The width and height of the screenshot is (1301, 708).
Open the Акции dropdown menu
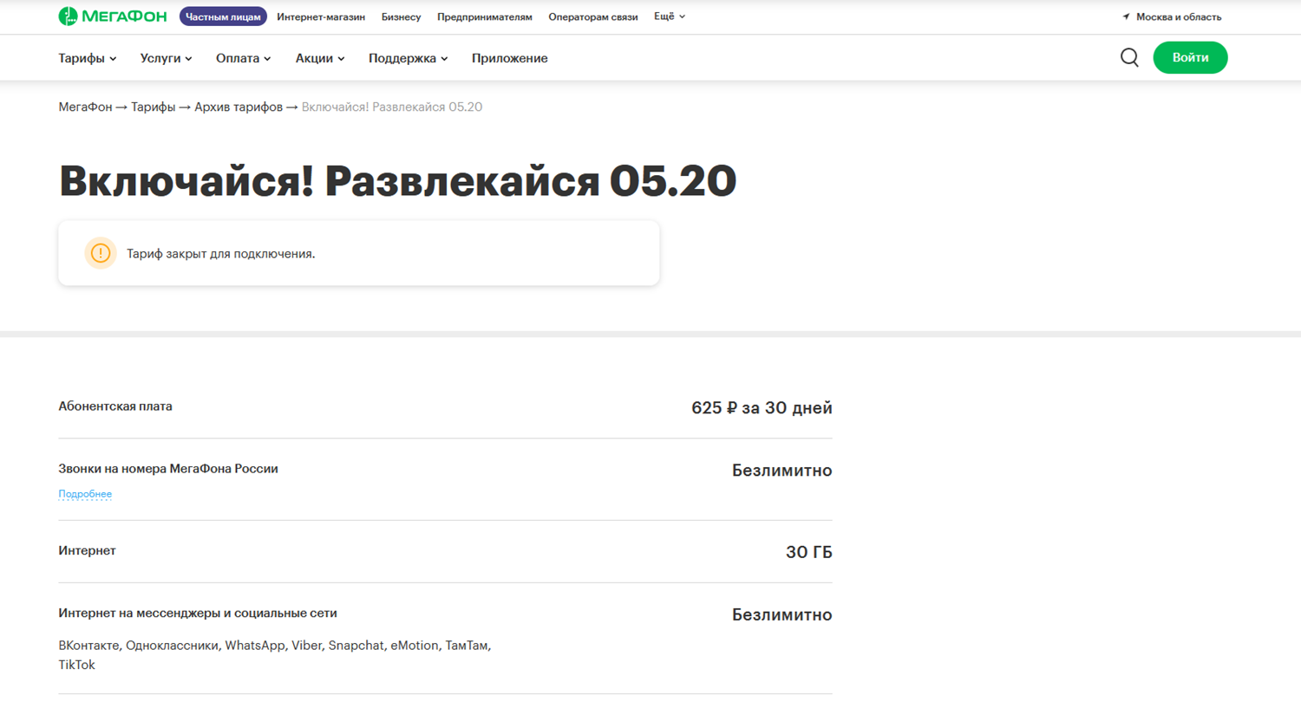320,58
